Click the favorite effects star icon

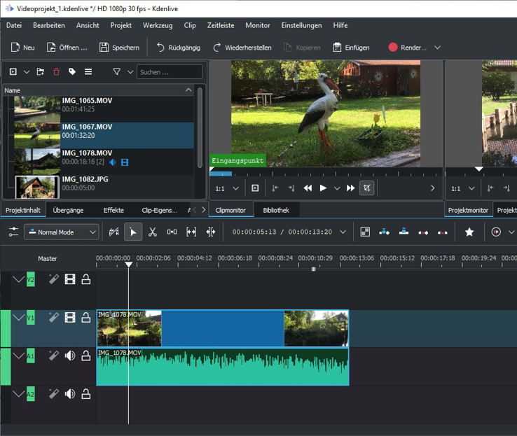pyautogui.click(x=469, y=232)
